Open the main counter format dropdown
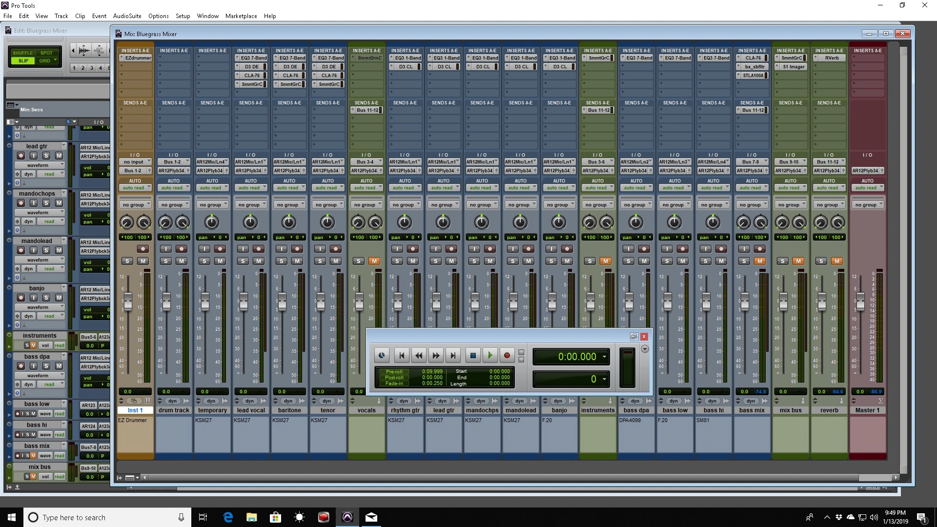 click(x=604, y=357)
